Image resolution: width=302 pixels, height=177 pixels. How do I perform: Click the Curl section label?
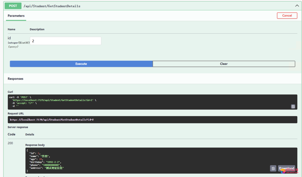click(10, 92)
